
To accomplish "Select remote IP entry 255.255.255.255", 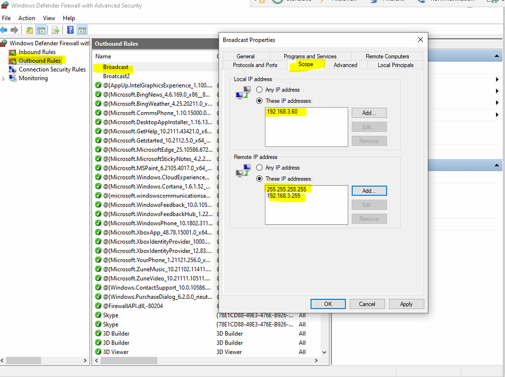I will point(286,189).
